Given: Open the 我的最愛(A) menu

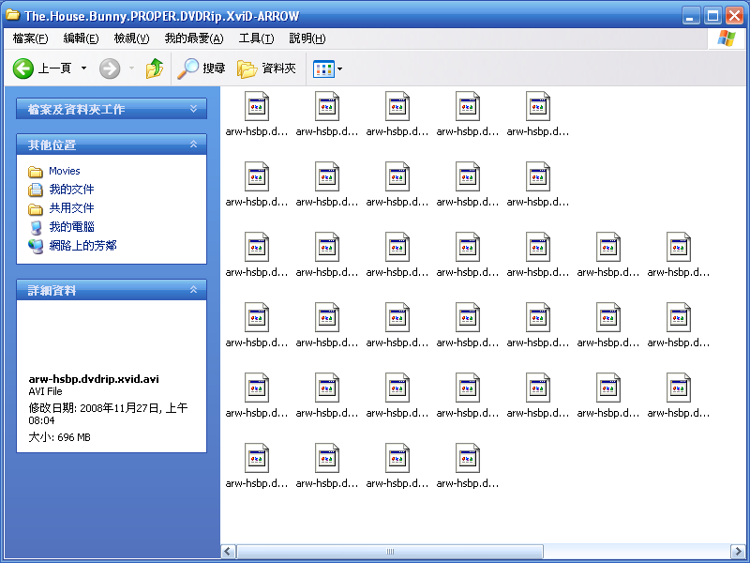Looking at the screenshot, I should [x=194, y=38].
